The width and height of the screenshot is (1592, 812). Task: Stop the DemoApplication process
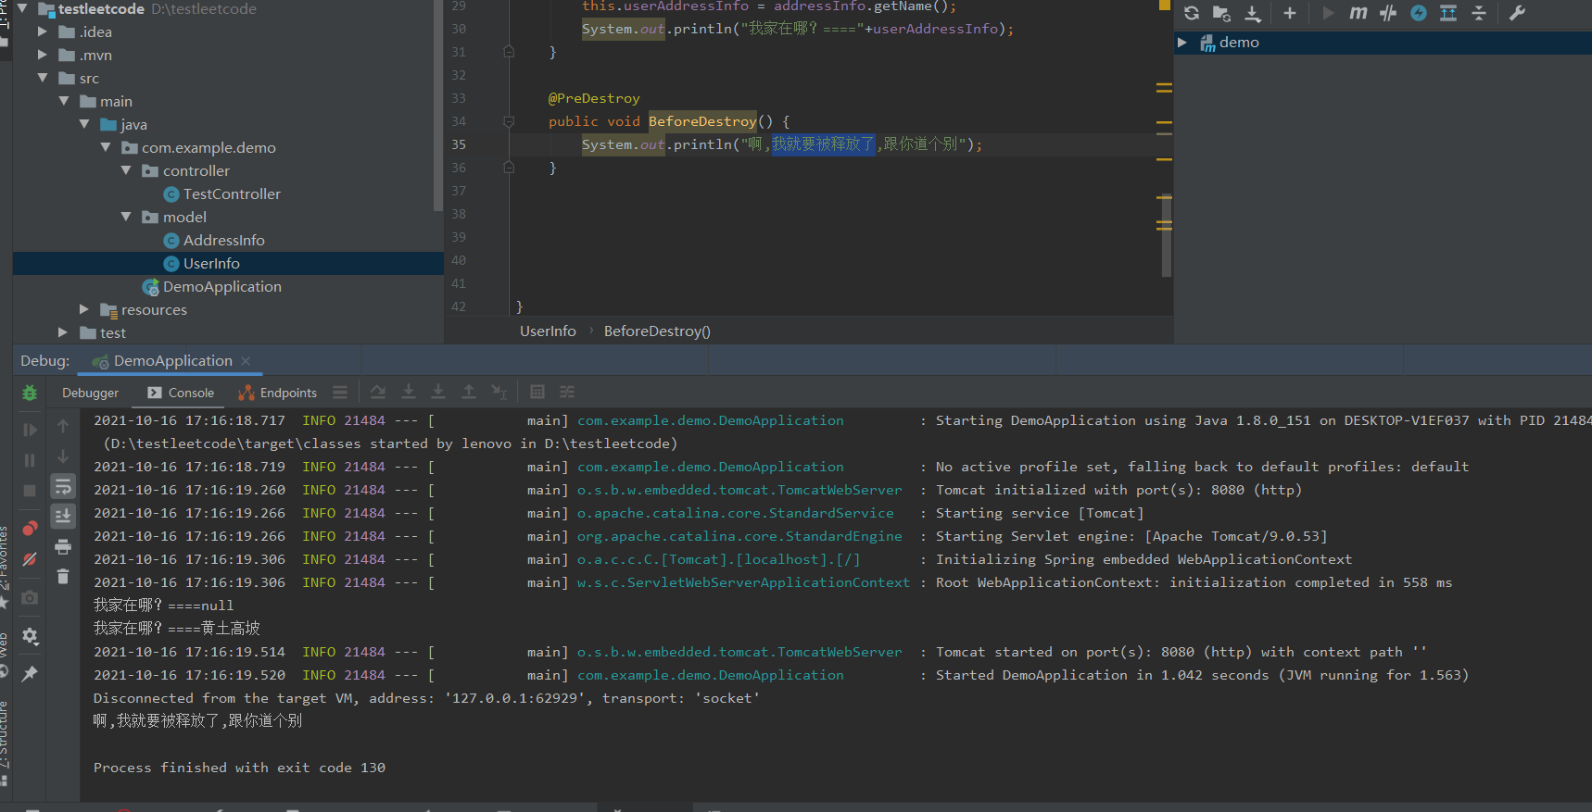[30, 491]
